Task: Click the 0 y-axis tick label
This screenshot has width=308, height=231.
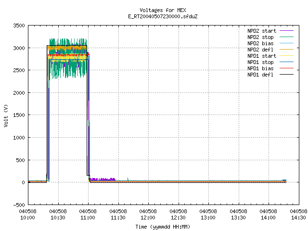Action: click(24, 182)
